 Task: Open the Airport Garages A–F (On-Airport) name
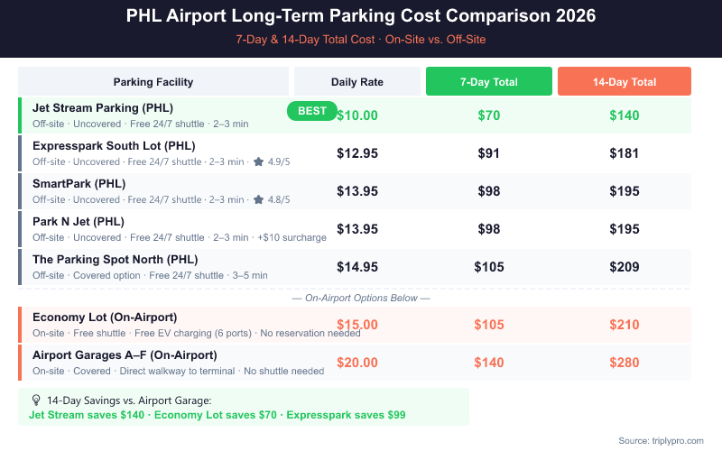pyautogui.click(x=125, y=354)
